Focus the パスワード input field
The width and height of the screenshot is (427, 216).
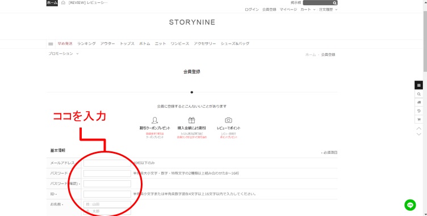point(107,173)
